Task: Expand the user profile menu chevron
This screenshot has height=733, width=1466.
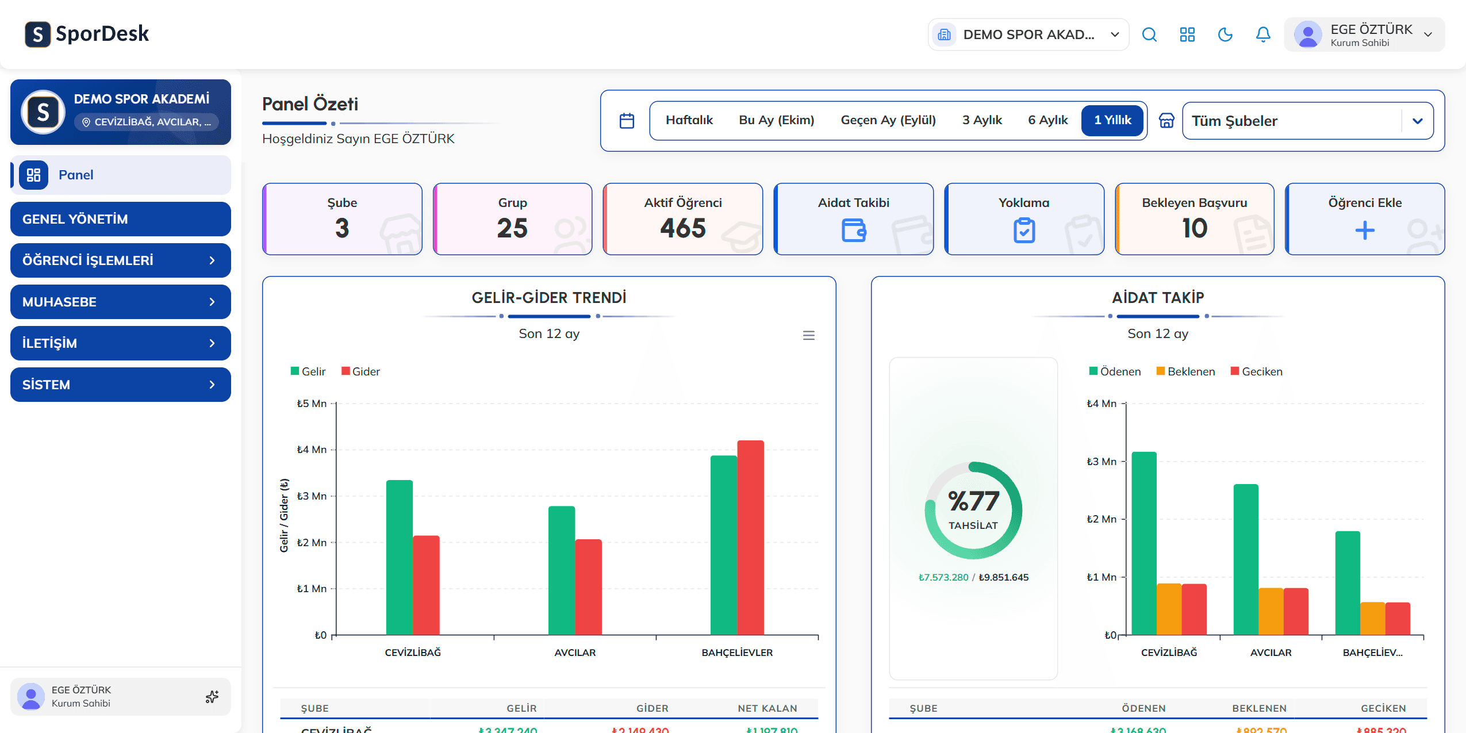Action: pyautogui.click(x=1428, y=34)
